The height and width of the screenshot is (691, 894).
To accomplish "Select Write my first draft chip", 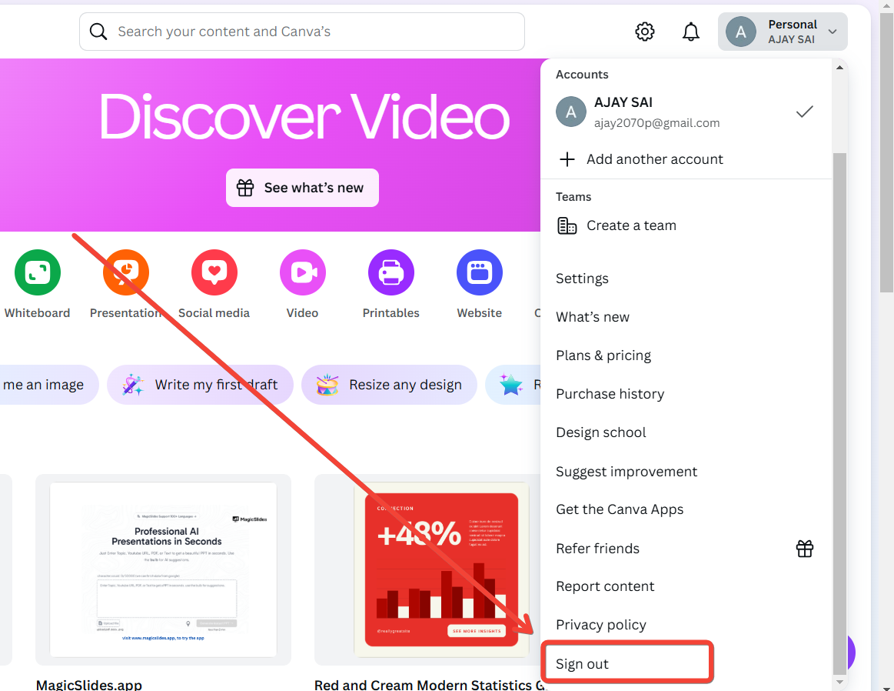I will point(200,385).
